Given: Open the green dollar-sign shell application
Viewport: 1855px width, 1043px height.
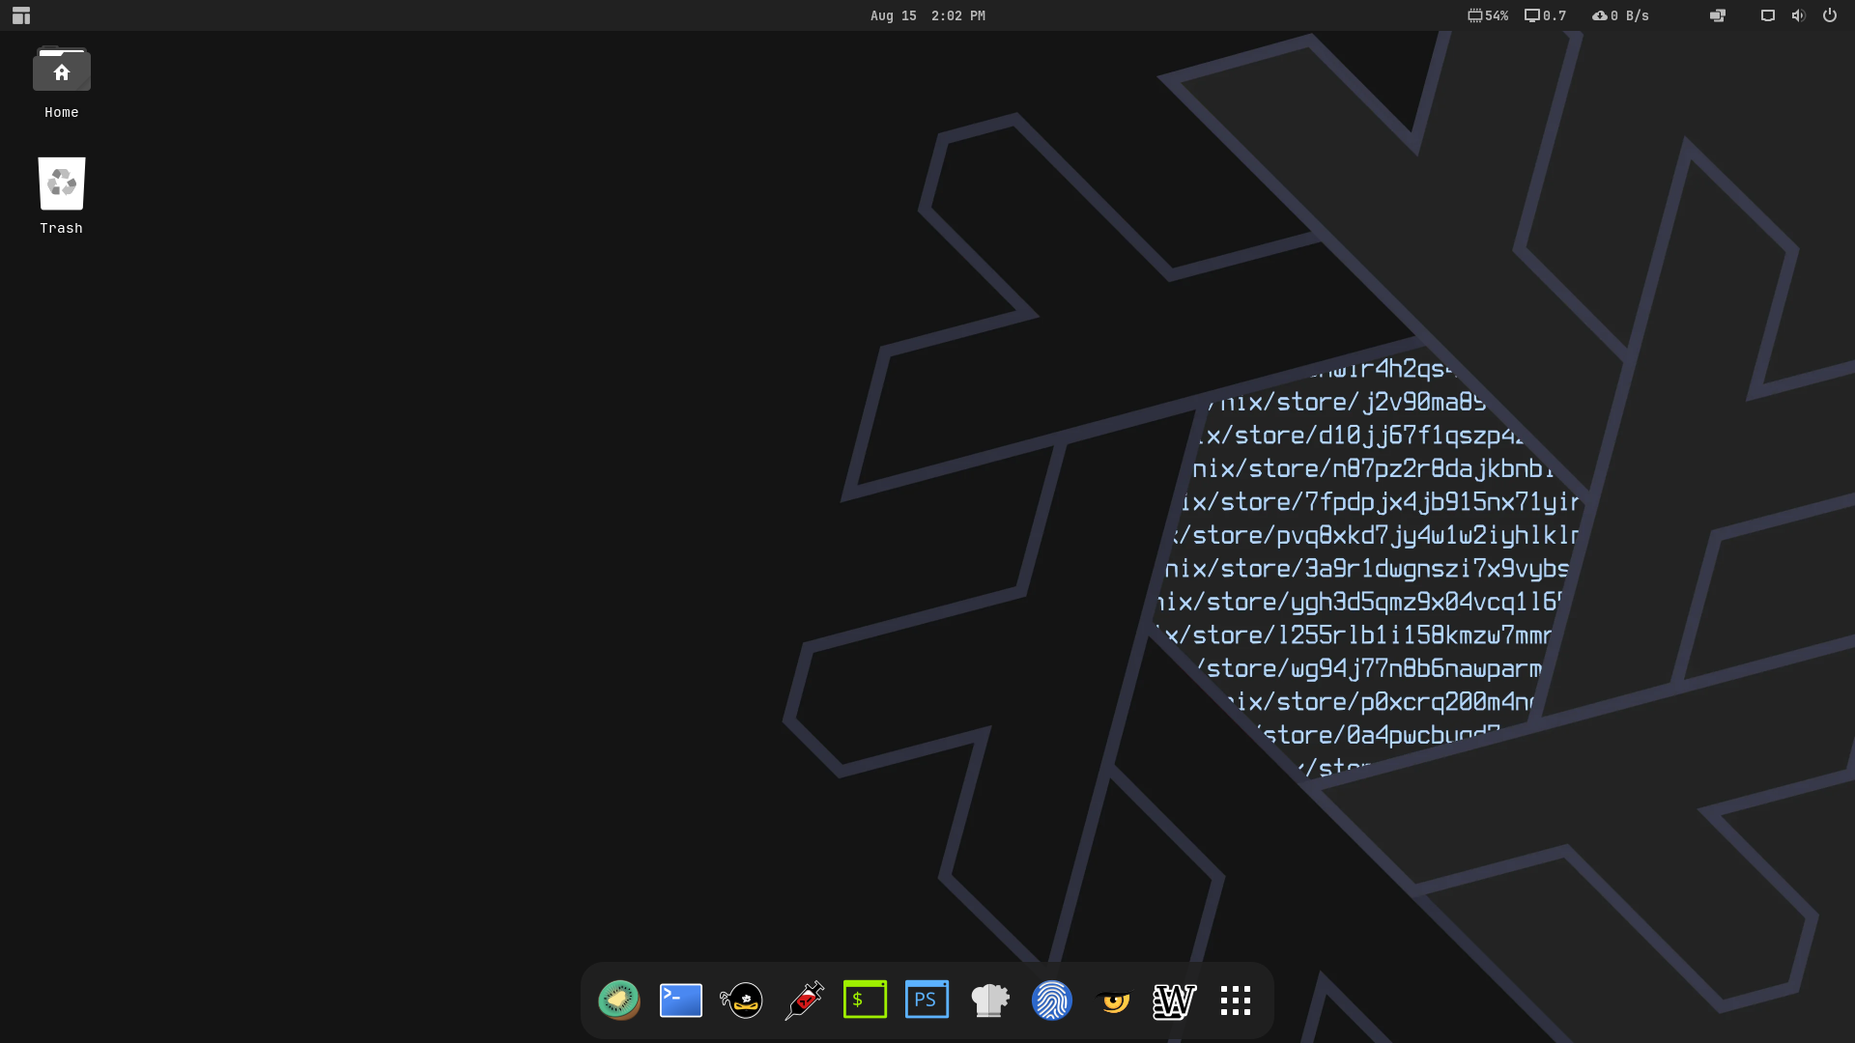Looking at the screenshot, I should click(865, 1000).
